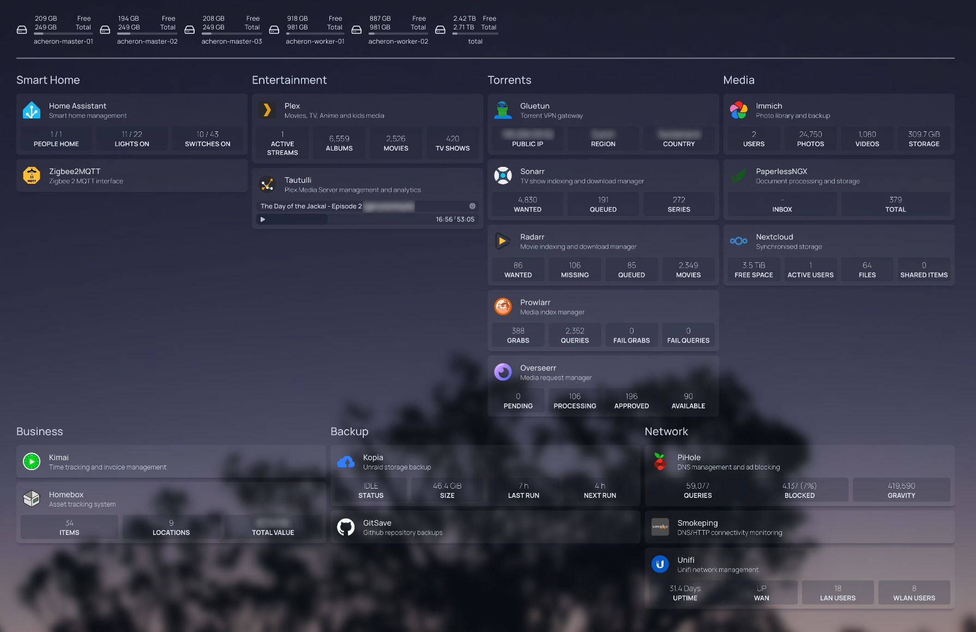Click the Gluetun icon
The width and height of the screenshot is (976, 632).
pyautogui.click(x=503, y=110)
